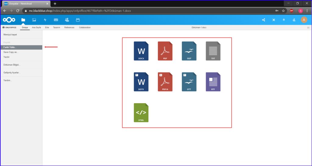Open Nextcloud Photos gallery icon
Image resolution: width=312 pixels, height=166 pixels.
tap(34, 20)
